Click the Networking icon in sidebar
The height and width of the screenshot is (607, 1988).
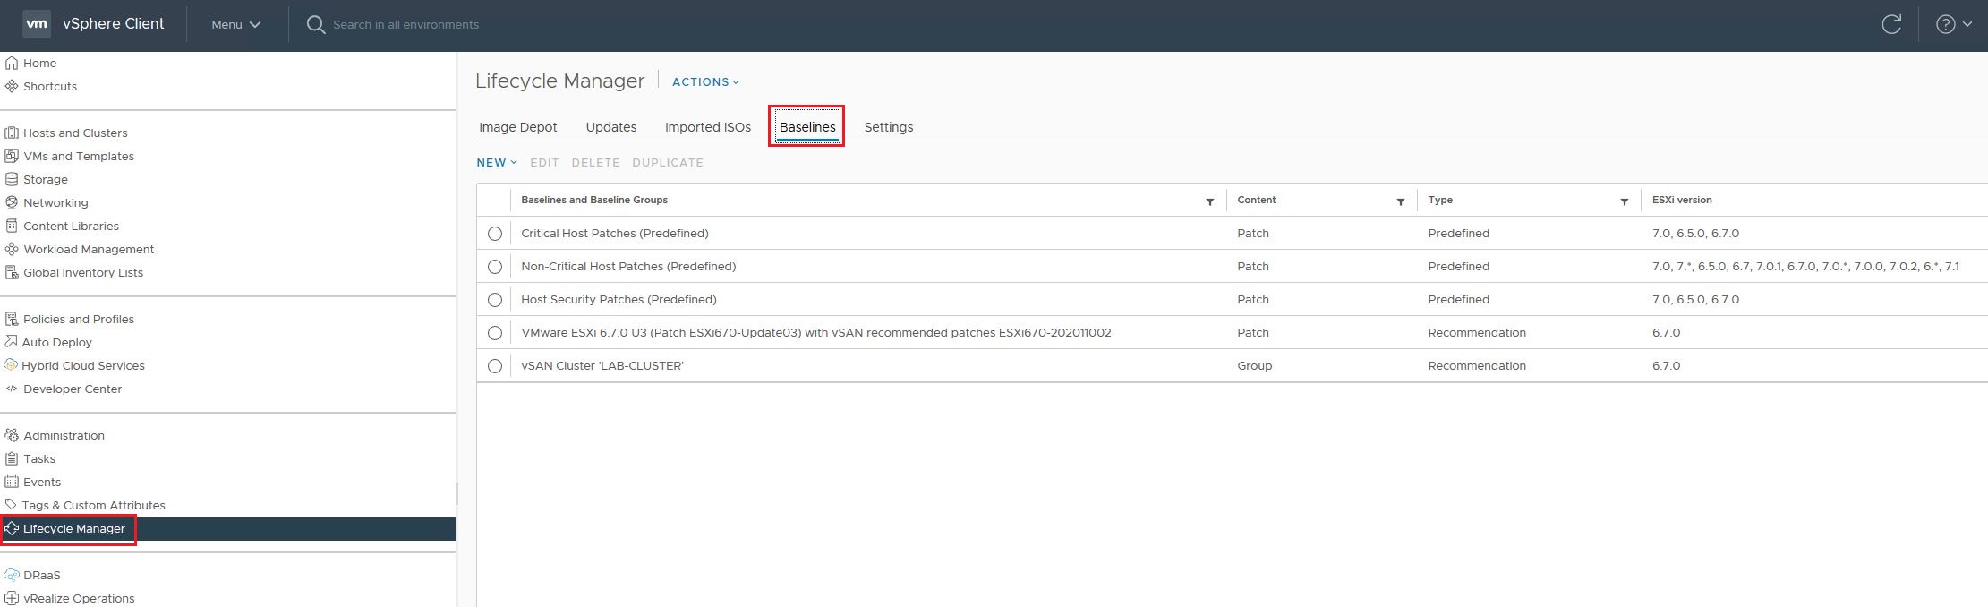coord(12,202)
